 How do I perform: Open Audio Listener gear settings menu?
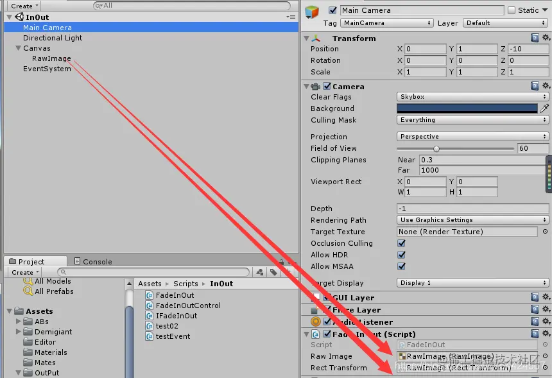click(x=546, y=321)
